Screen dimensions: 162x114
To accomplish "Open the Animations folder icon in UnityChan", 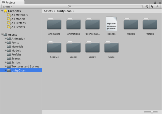I will coord(73,24).
